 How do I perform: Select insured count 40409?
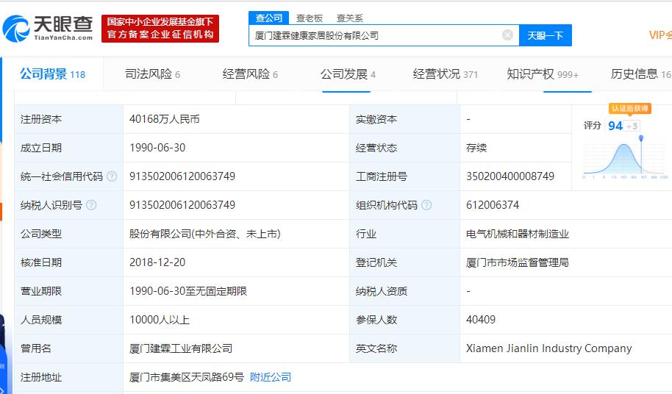(x=481, y=320)
